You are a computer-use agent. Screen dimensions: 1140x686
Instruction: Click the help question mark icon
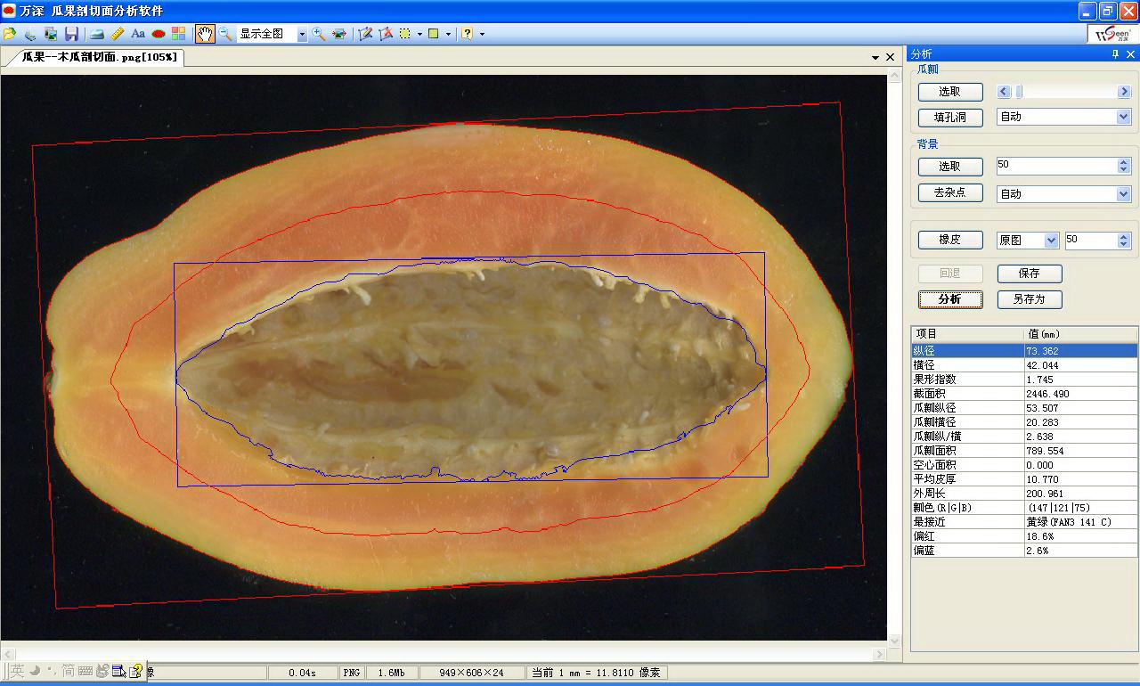tap(467, 34)
